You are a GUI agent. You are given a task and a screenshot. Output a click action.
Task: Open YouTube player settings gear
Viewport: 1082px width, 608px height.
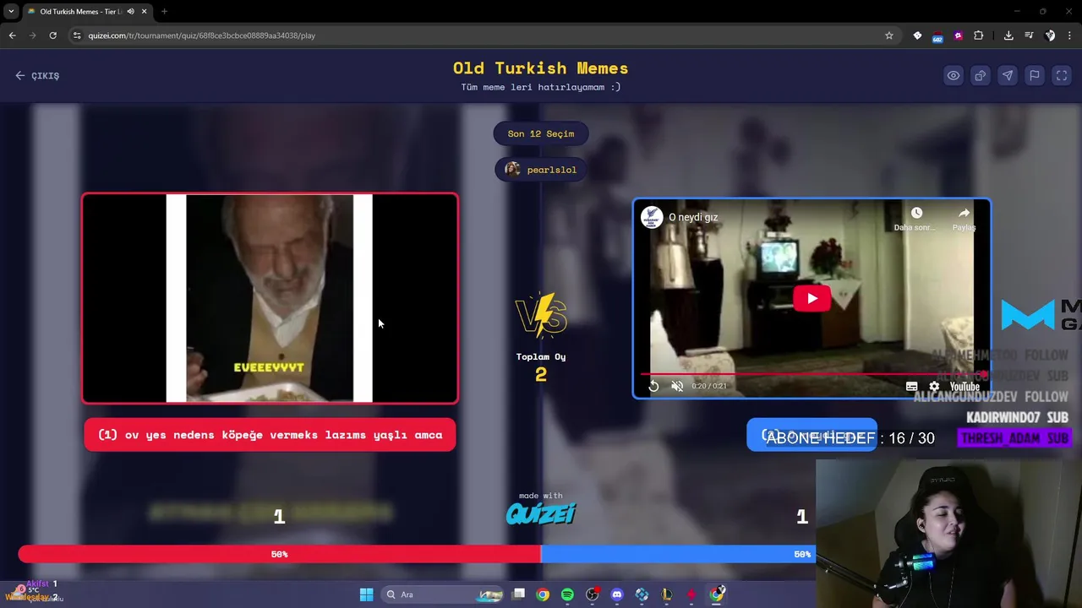pos(934,386)
